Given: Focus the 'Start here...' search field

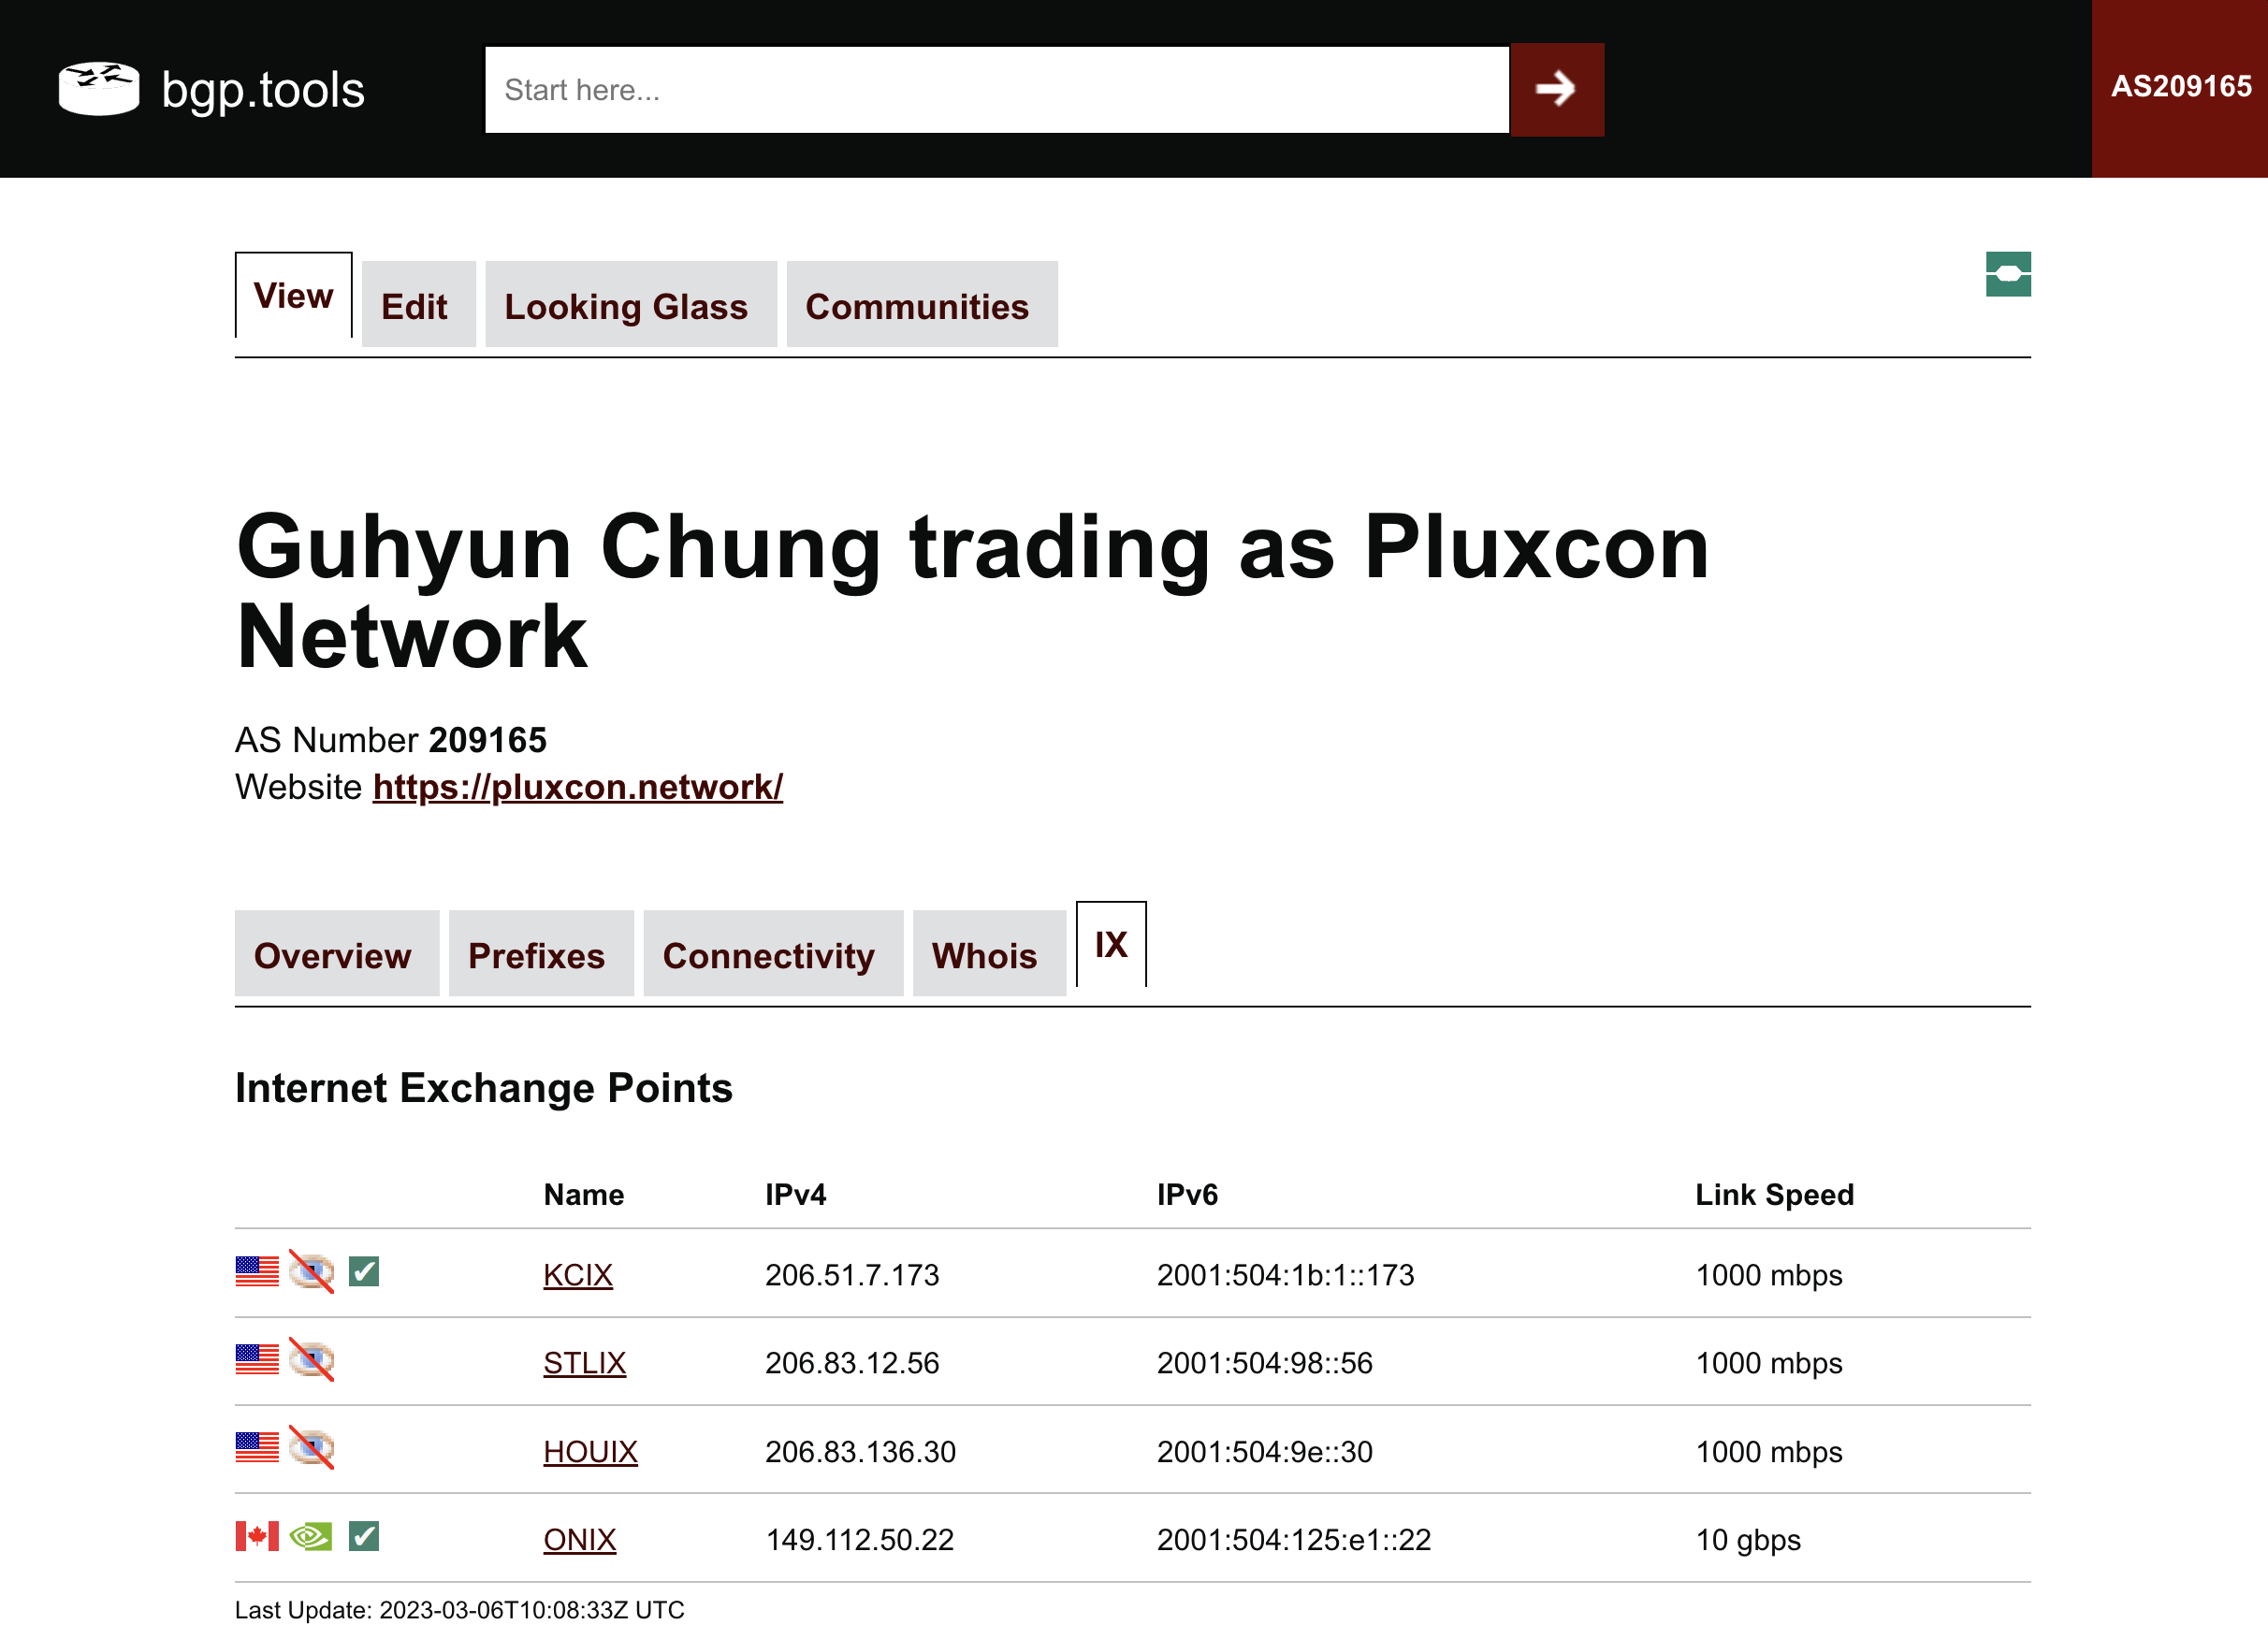Looking at the screenshot, I should point(997,90).
